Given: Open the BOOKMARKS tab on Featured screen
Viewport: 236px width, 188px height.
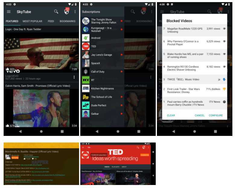Looking at the screenshot, I should 68,21.
